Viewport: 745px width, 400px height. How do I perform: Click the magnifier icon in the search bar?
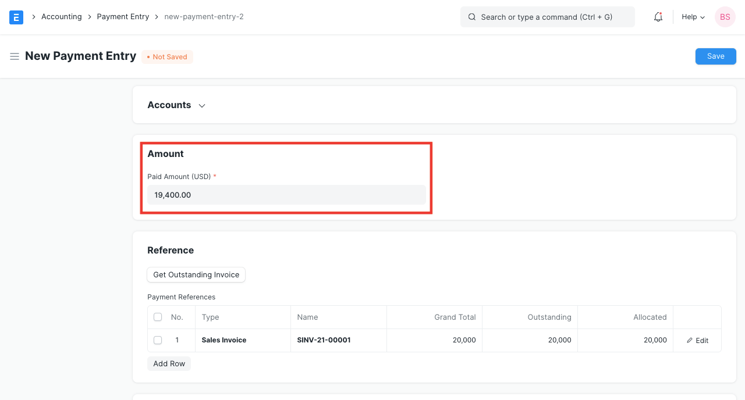pyautogui.click(x=472, y=17)
